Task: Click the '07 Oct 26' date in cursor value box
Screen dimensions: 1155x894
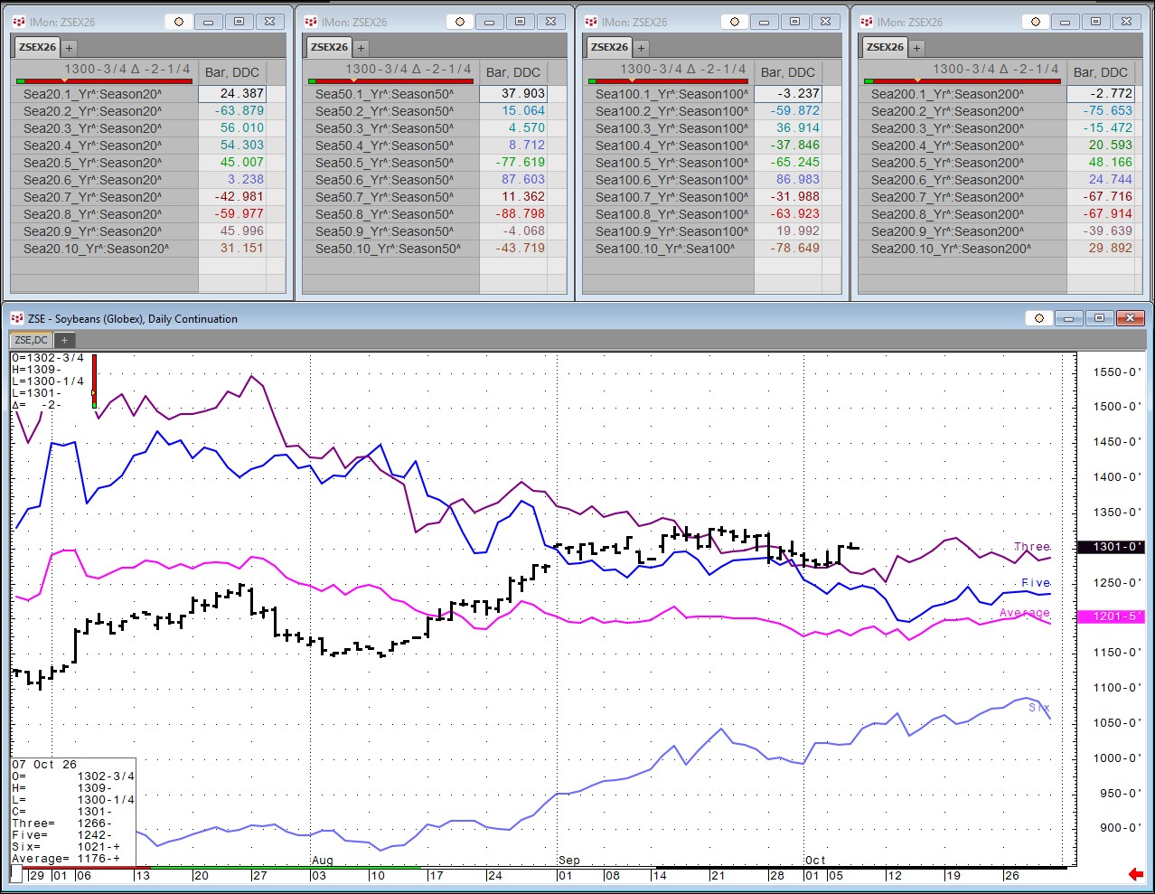Action: (44, 765)
